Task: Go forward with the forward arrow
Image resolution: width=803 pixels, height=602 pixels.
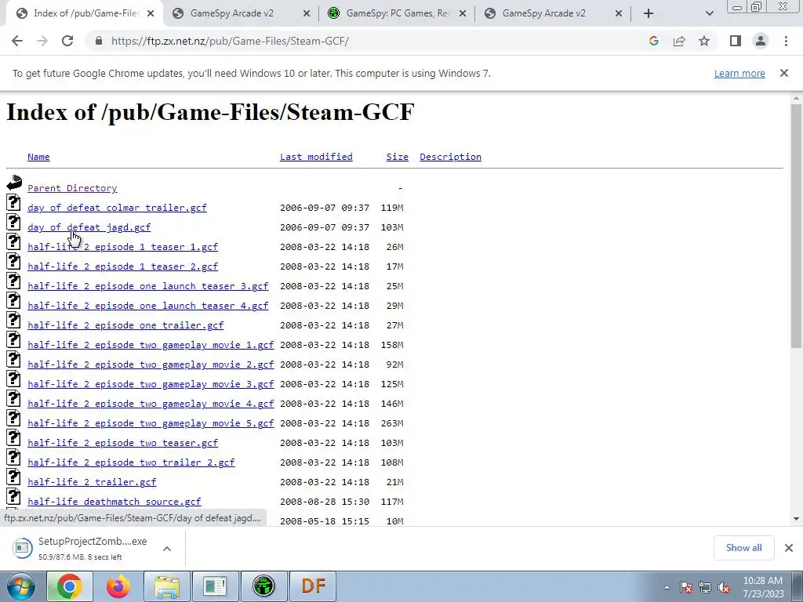Action: tap(42, 41)
